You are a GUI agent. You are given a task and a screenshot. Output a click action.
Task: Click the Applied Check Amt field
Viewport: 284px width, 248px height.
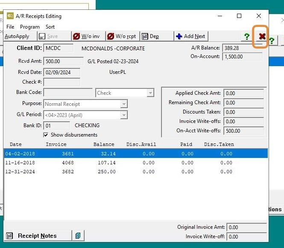pos(243,93)
